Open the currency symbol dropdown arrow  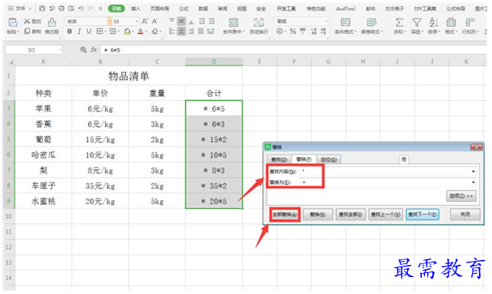pos(285,31)
